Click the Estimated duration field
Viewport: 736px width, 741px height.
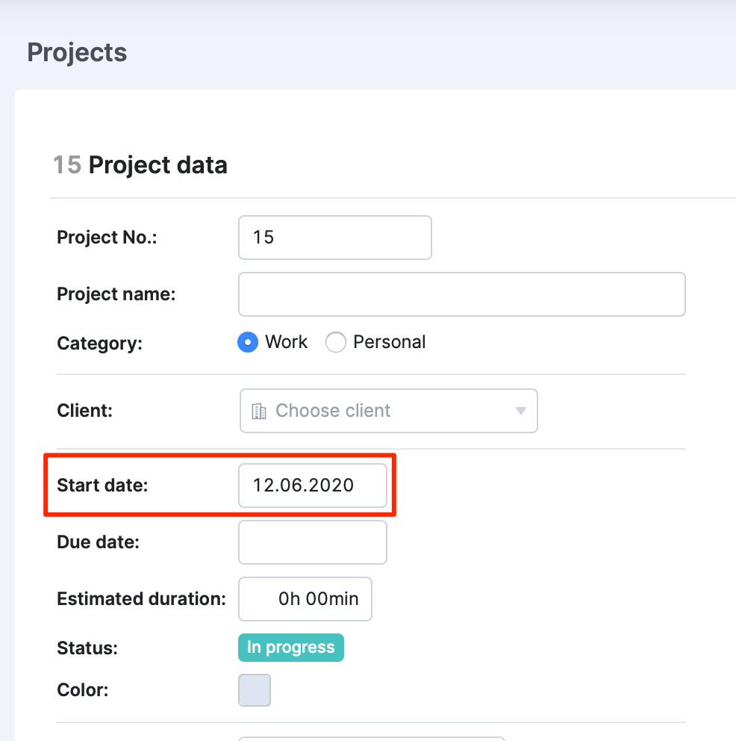click(305, 599)
